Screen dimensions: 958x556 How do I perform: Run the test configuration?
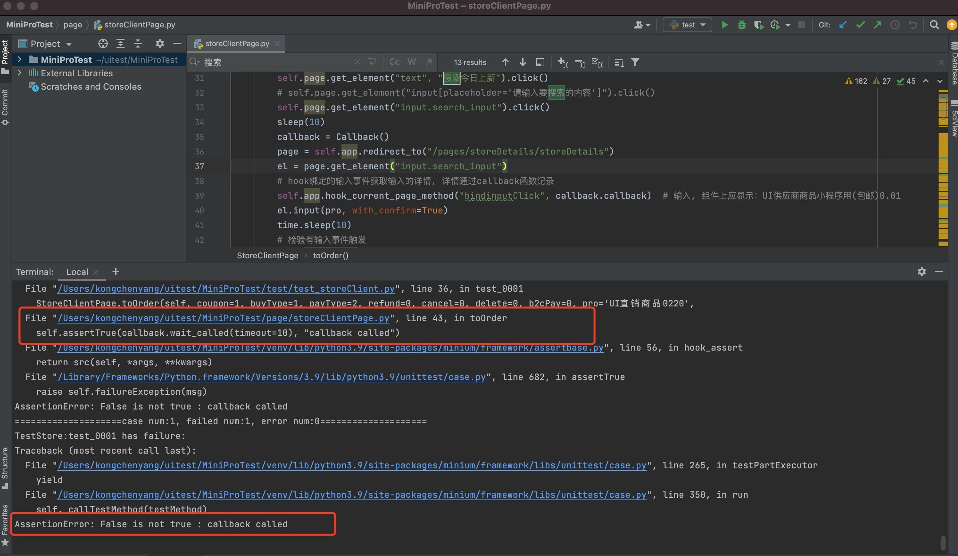pos(724,25)
